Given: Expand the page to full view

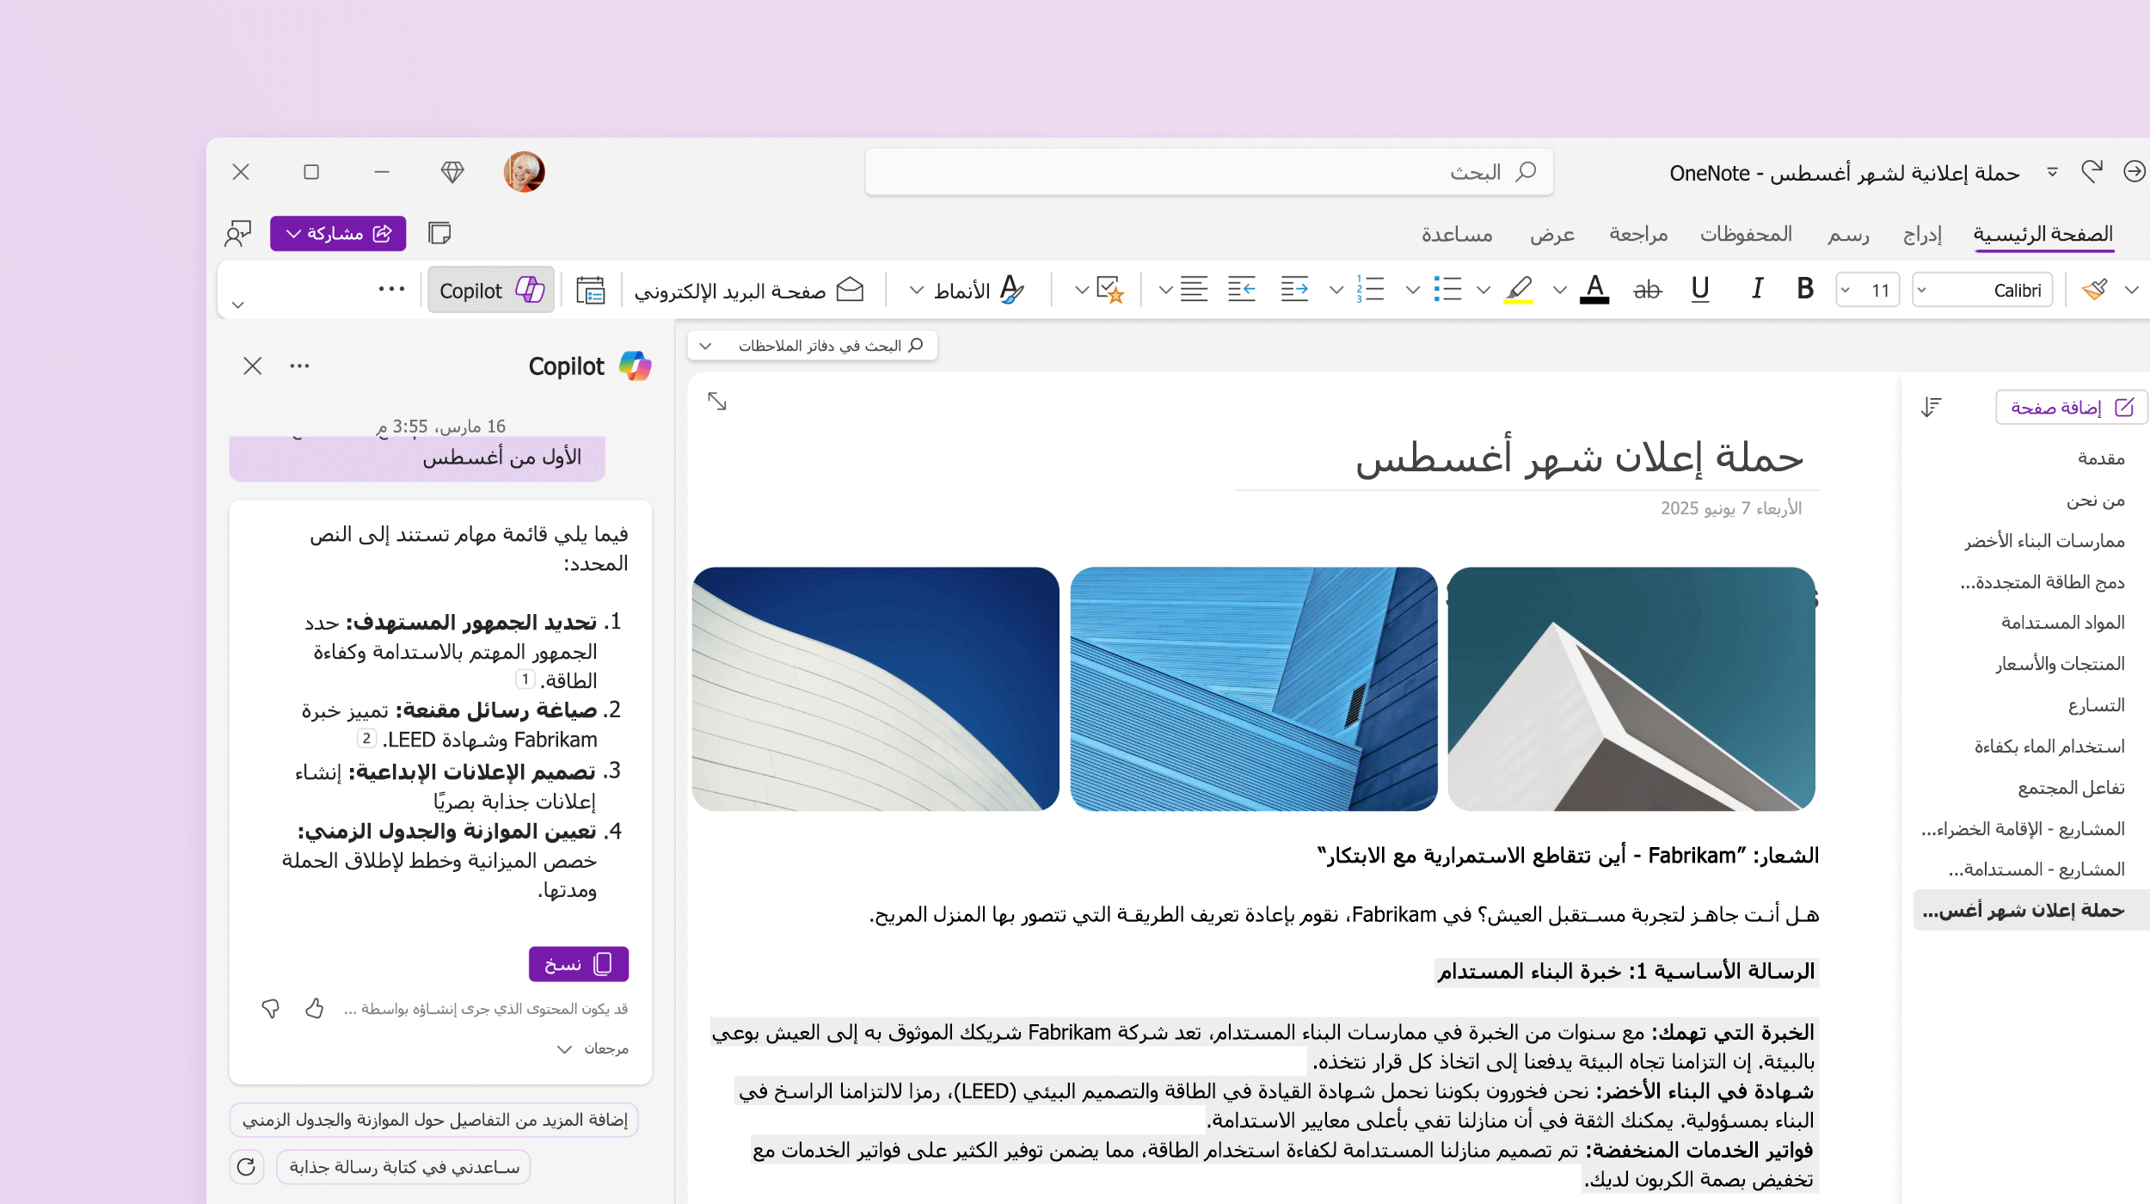Looking at the screenshot, I should click(x=717, y=401).
